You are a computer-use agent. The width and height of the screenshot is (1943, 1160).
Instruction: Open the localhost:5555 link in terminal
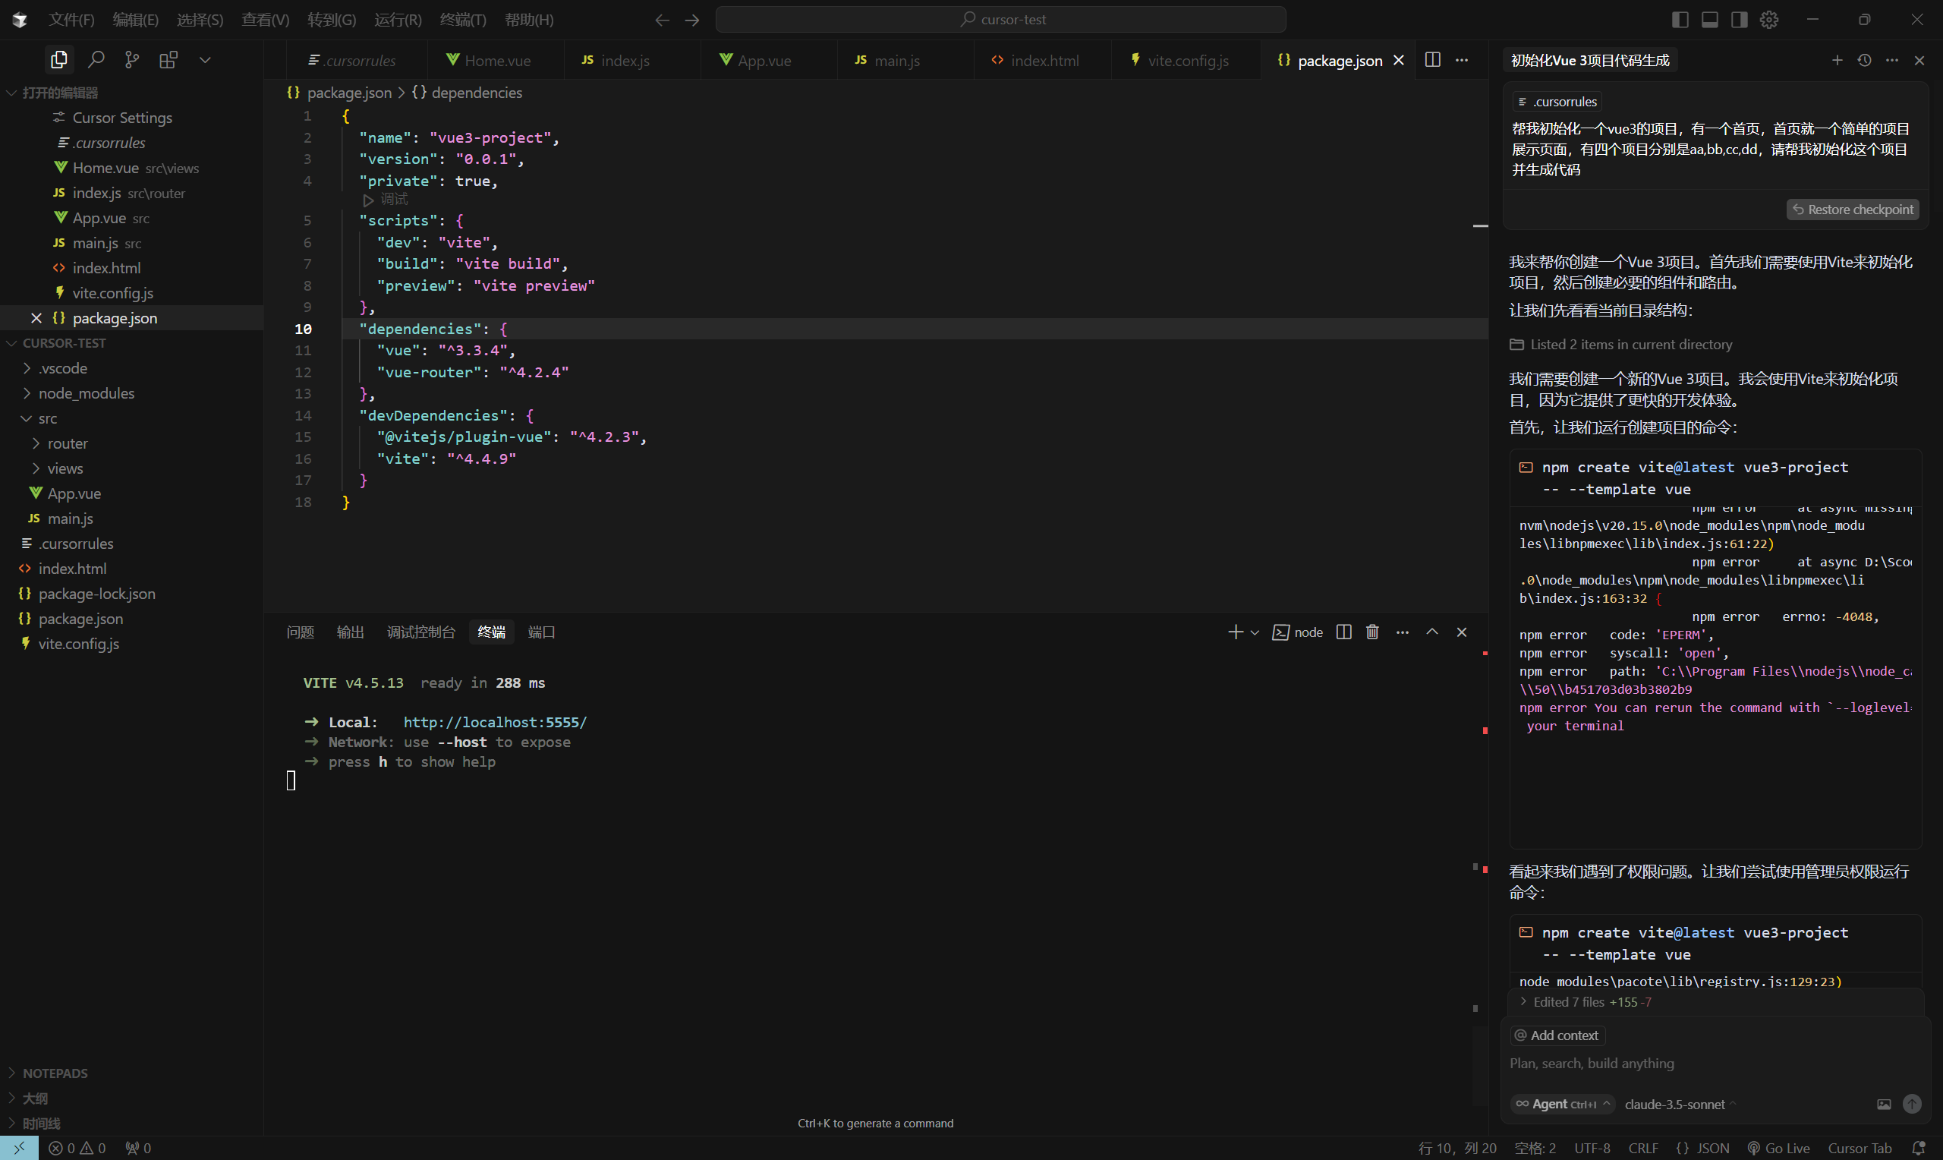coord(495,722)
